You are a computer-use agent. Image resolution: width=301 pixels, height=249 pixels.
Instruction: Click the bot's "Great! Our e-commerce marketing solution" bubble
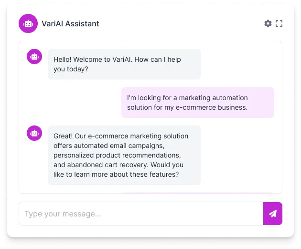pos(124,155)
